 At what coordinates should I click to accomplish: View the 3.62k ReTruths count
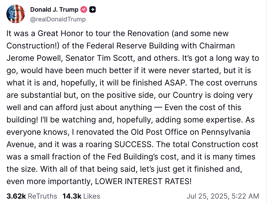(16, 196)
